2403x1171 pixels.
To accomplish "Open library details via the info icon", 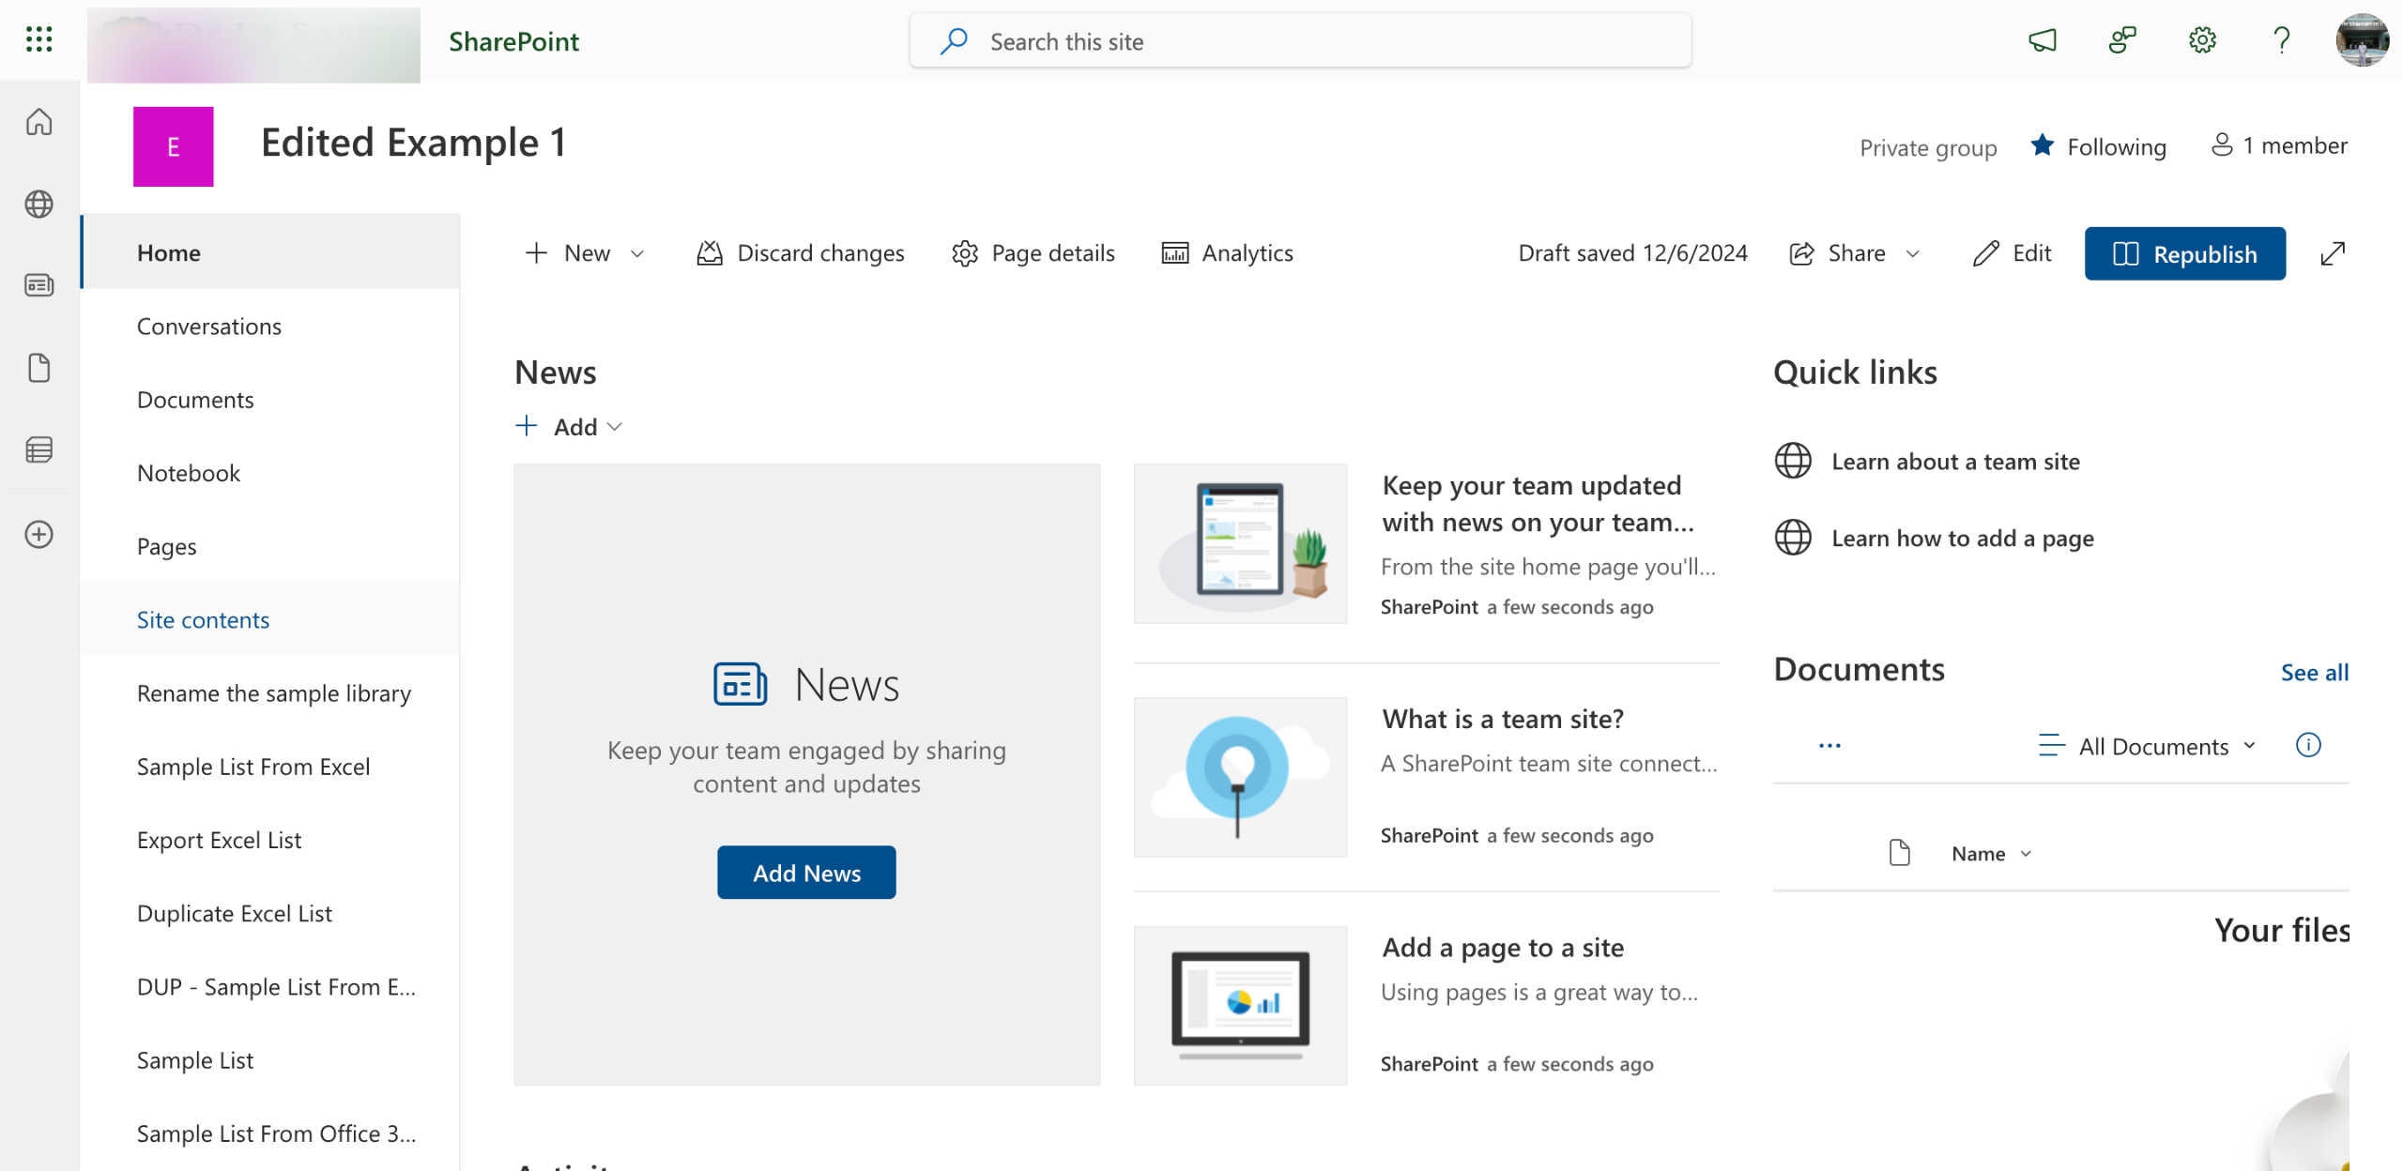I will point(2309,745).
